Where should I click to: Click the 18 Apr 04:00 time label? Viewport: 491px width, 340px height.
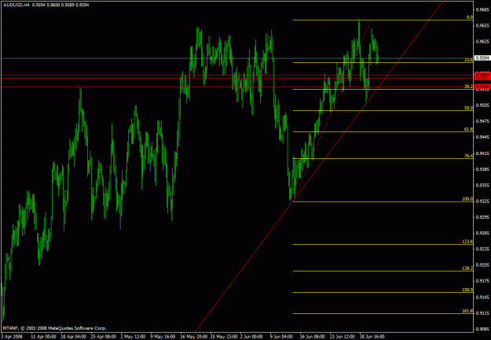[x=74, y=337]
